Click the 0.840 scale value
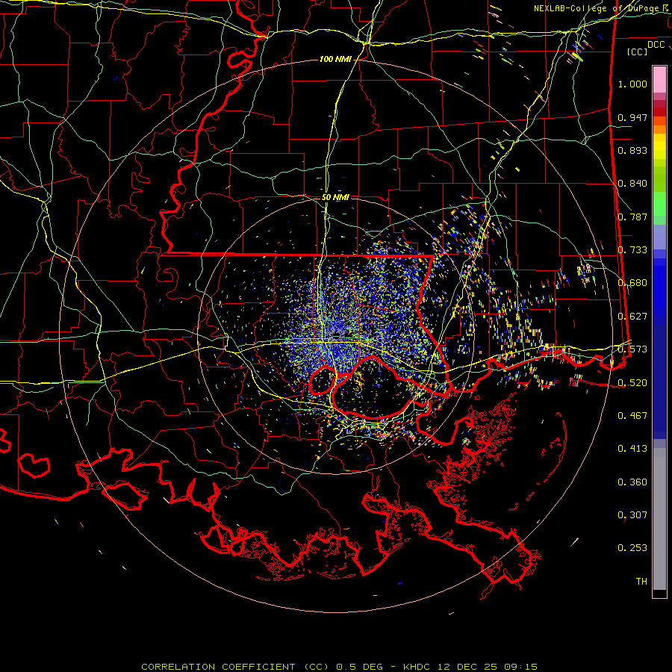This screenshot has width=672, height=672. click(632, 184)
